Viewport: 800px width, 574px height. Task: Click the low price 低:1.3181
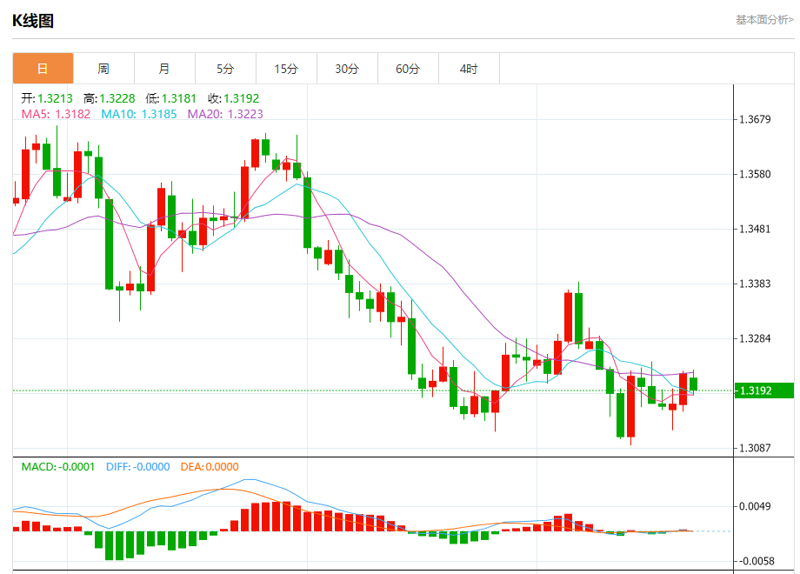[171, 98]
